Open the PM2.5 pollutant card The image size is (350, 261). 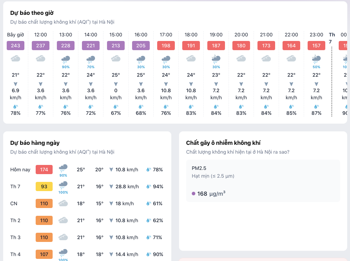(x=263, y=181)
